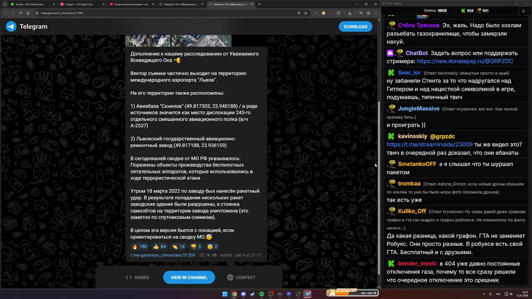Viewport: 532px width, 299px height.
Task: Open the t.me/streaminside/23009 link in chat
Action: (429, 145)
